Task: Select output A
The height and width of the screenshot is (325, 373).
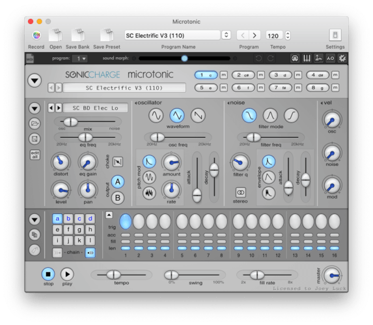Action: pos(118,182)
